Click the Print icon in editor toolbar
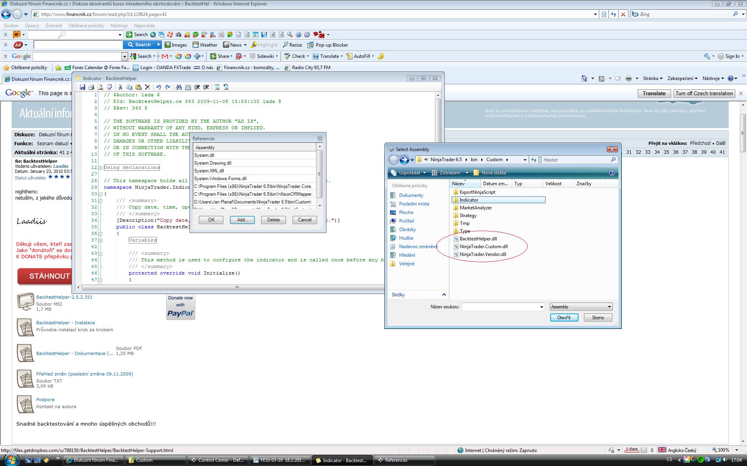Image resolution: width=747 pixels, height=466 pixels. (x=91, y=87)
